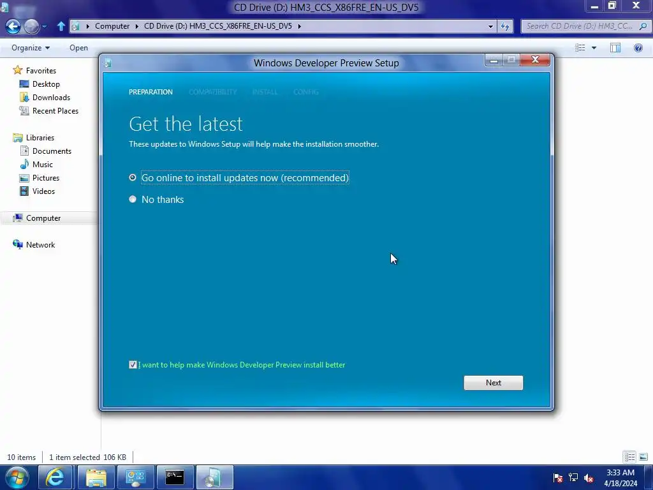Open the Music library
Image resolution: width=653 pixels, height=490 pixels.
43,164
